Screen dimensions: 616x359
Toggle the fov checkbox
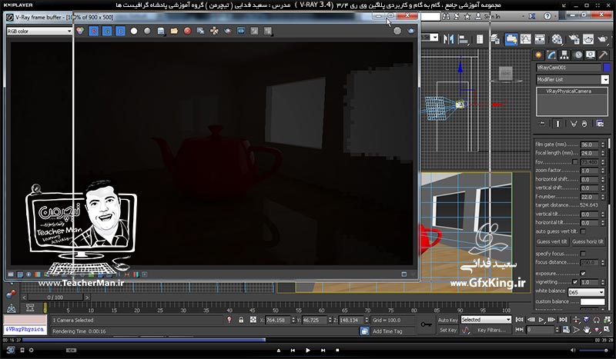coord(575,162)
